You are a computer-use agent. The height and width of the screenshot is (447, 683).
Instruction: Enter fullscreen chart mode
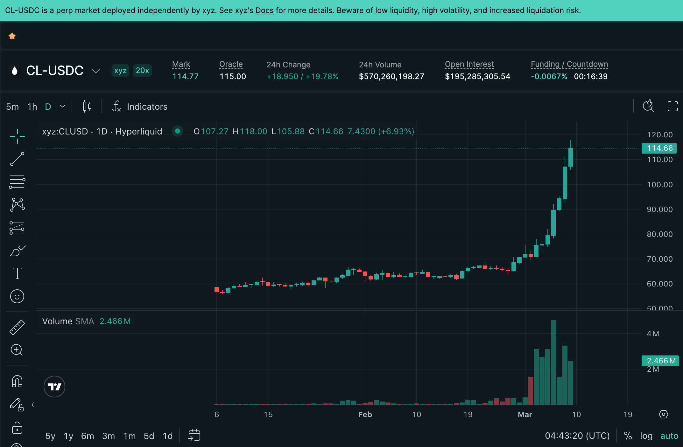click(x=672, y=106)
